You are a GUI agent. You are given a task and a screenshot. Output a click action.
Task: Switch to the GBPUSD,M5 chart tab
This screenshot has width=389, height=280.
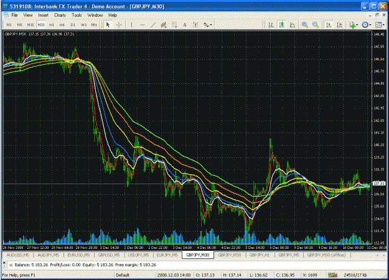point(109,255)
